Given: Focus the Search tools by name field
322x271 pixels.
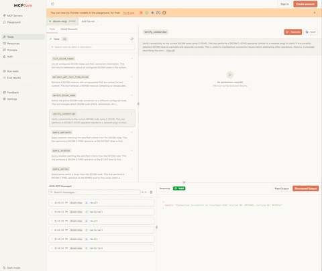Looking at the screenshot, I should pyautogui.click(x=92, y=47).
